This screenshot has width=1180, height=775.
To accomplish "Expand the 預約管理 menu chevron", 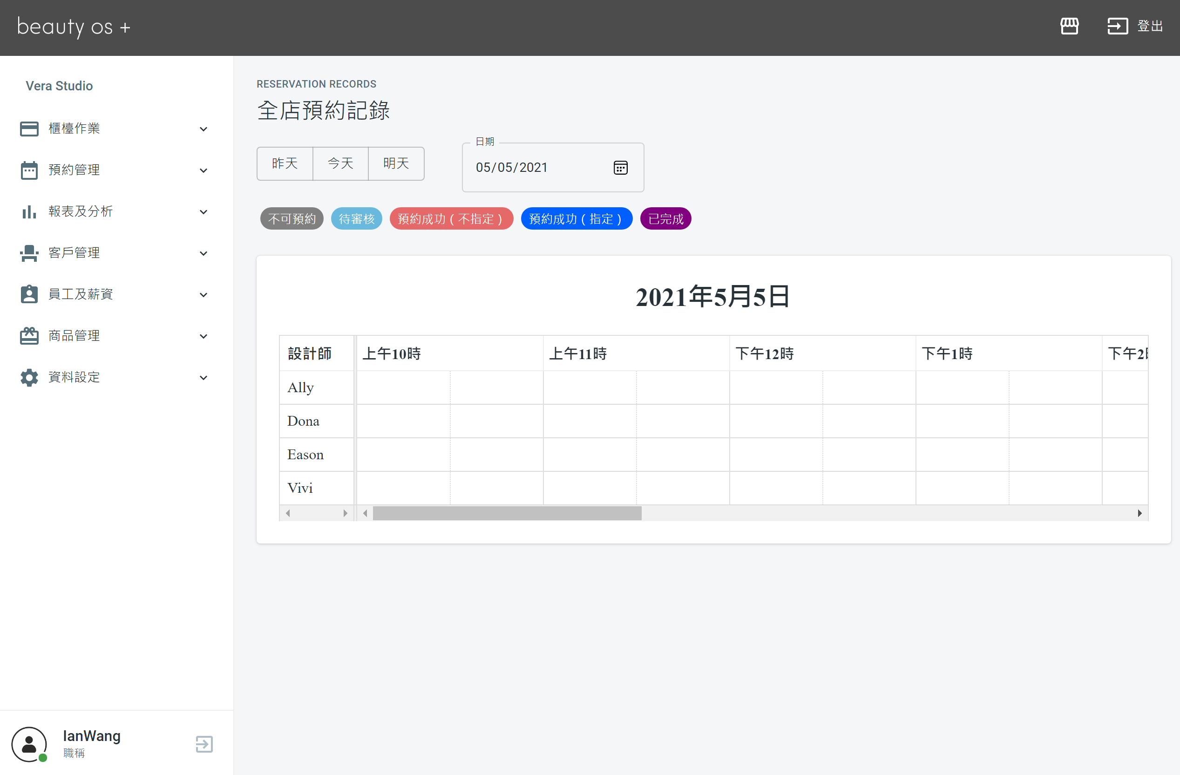I will click(x=203, y=170).
